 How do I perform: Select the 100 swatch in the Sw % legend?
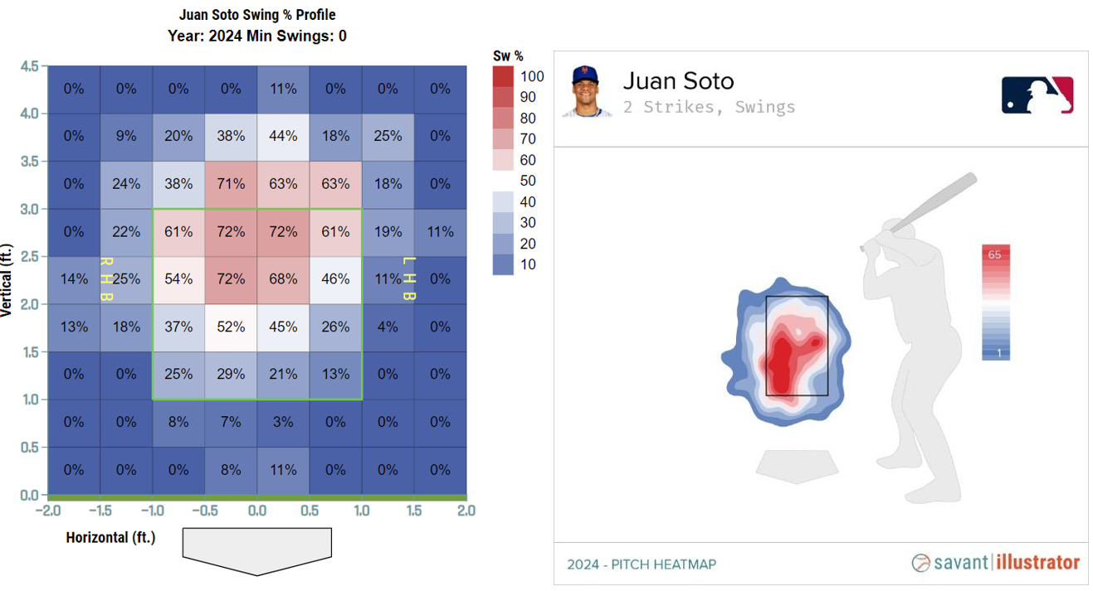[x=502, y=76]
